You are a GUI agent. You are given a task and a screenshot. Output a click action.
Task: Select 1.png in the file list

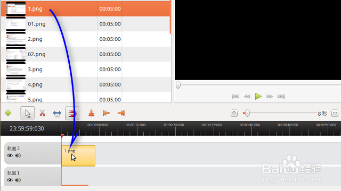[x=86, y=8]
